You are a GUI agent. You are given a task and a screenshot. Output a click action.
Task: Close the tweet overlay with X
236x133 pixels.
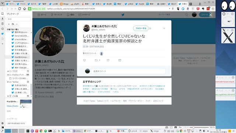point(211,15)
